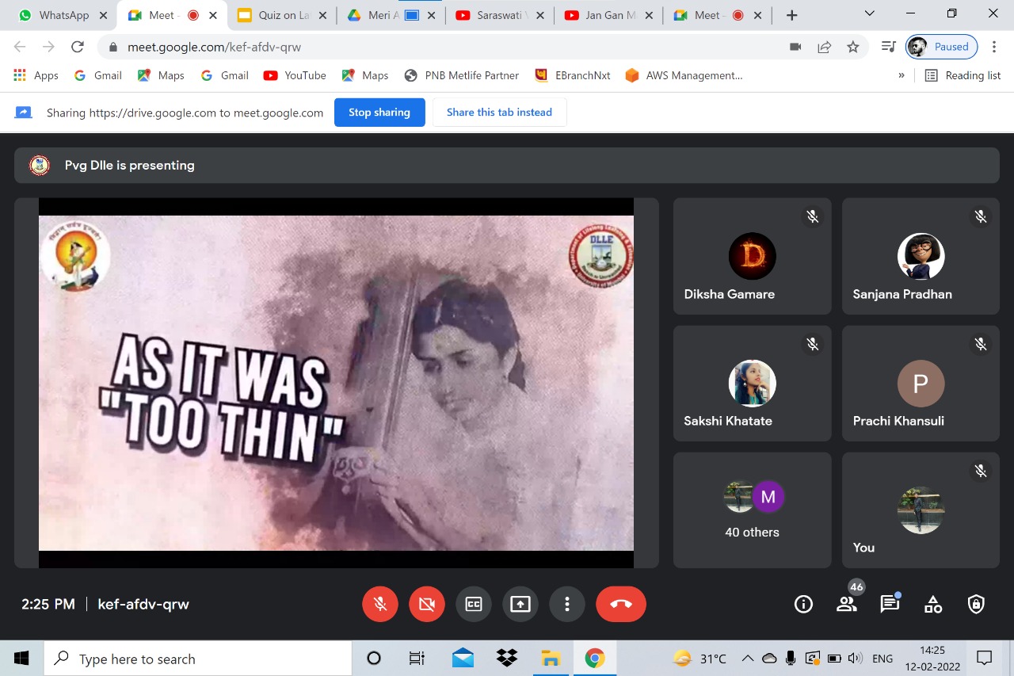Show the participants list with 46 badge
The width and height of the screenshot is (1014, 676).
[x=846, y=605]
